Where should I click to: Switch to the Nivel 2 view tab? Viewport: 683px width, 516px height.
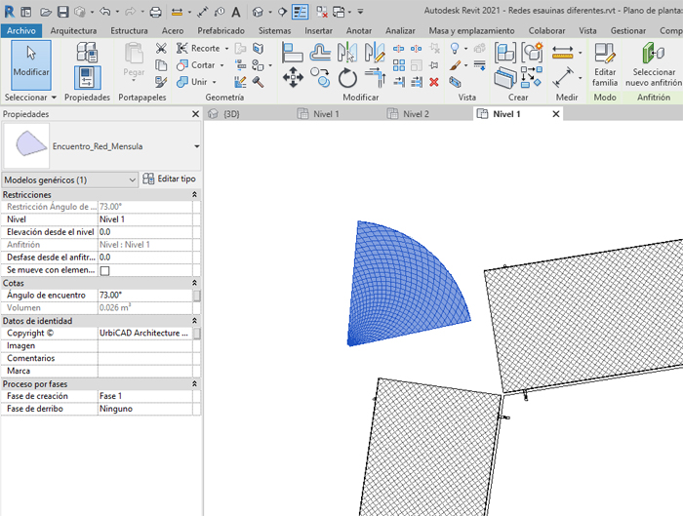(416, 114)
